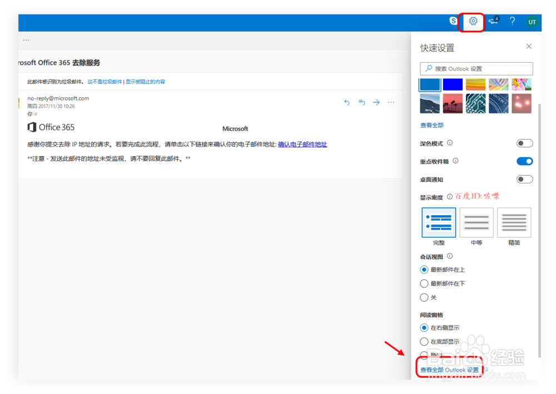Click the settings gear icon
Viewport: 556px width, 394px height.
(473, 21)
